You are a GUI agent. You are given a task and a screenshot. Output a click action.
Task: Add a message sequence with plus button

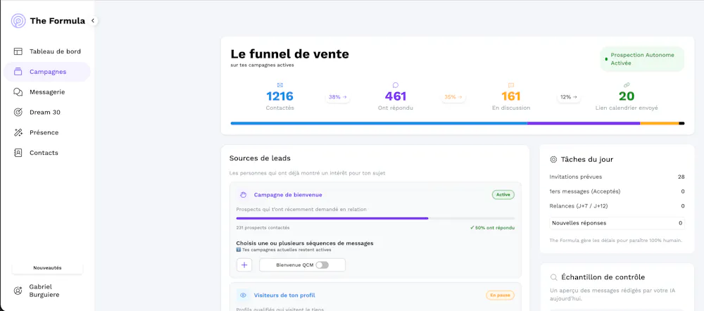pyautogui.click(x=244, y=265)
